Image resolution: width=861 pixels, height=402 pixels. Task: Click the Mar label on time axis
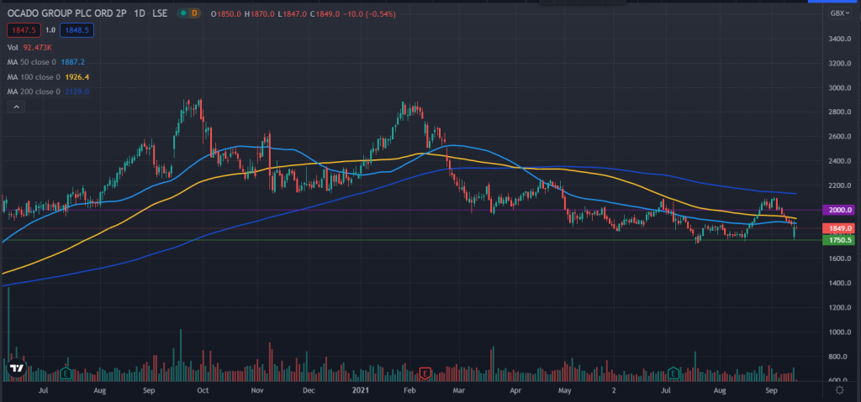[x=460, y=390]
